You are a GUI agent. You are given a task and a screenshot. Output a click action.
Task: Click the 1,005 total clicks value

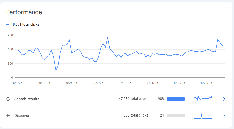click(x=134, y=115)
